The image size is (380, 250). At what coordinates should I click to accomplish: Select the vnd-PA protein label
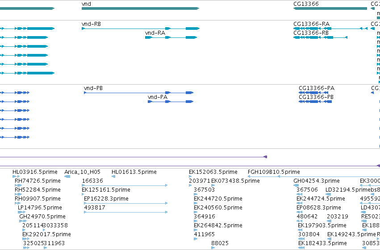point(158,97)
